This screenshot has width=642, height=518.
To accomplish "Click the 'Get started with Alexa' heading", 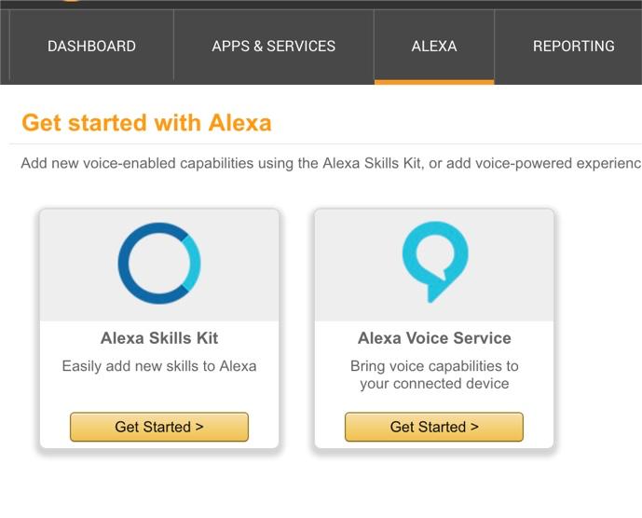I will click(x=146, y=123).
